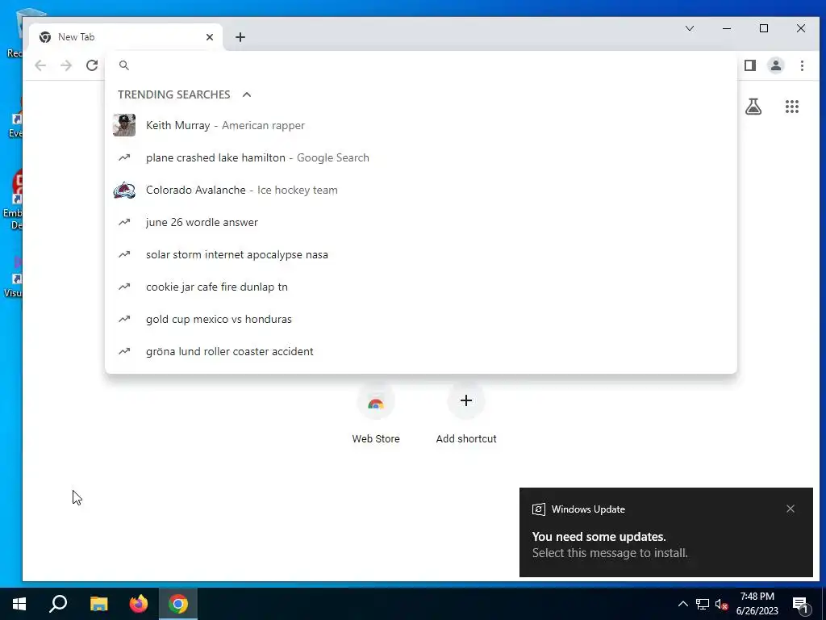The width and height of the screenshot is (826, 620).
Task: Choose gold cup mexico vs honduras
Action: pyautogui.click(x=421, y=319)
